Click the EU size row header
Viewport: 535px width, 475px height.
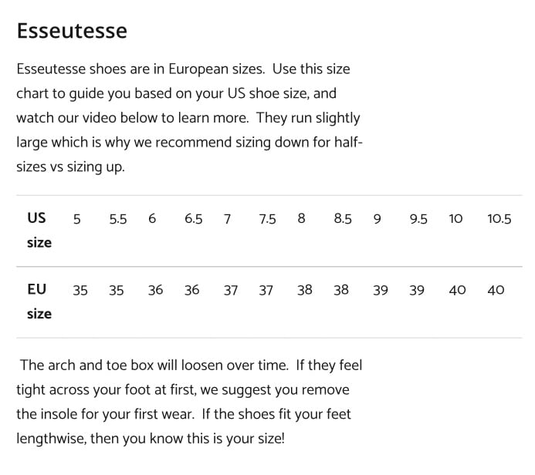tap(39, 302)
